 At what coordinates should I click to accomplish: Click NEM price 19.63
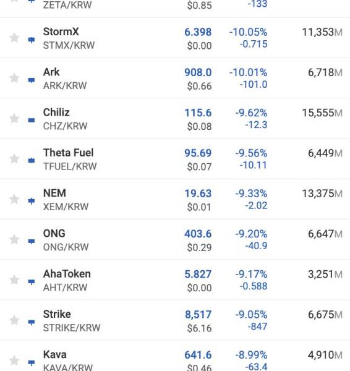198,194
